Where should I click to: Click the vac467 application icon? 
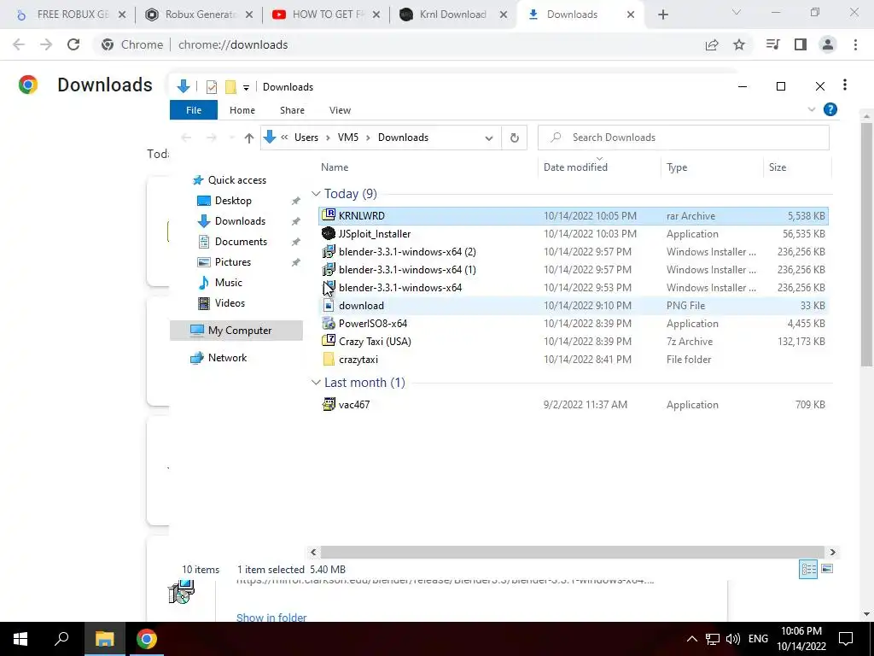[329, 404]
